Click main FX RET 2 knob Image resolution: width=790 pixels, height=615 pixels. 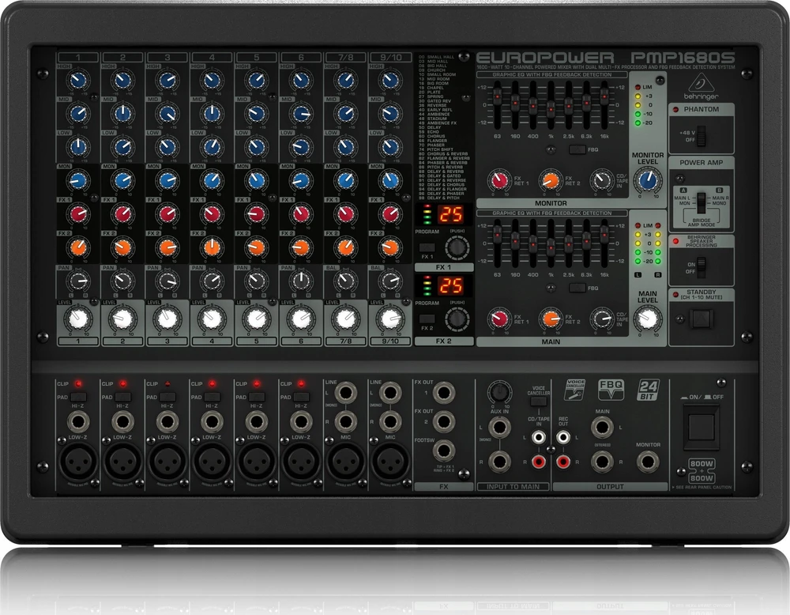[x=551, y=319]
